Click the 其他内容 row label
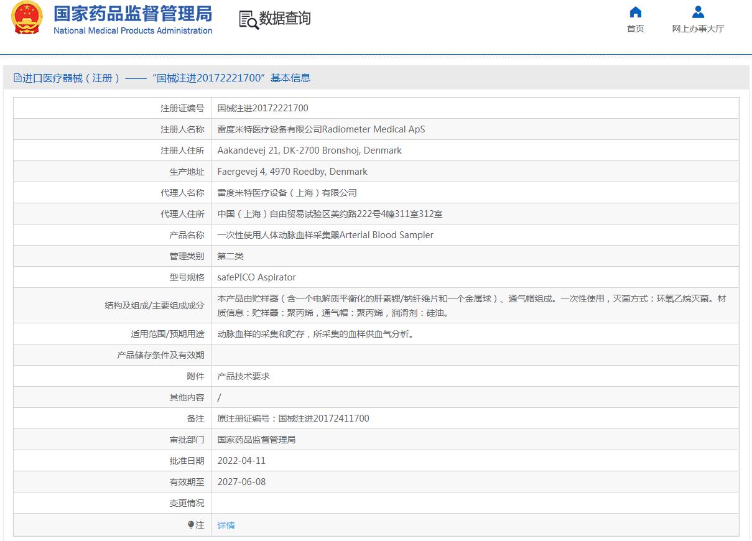This screenshot has width=752, height=541. (187, 397)
